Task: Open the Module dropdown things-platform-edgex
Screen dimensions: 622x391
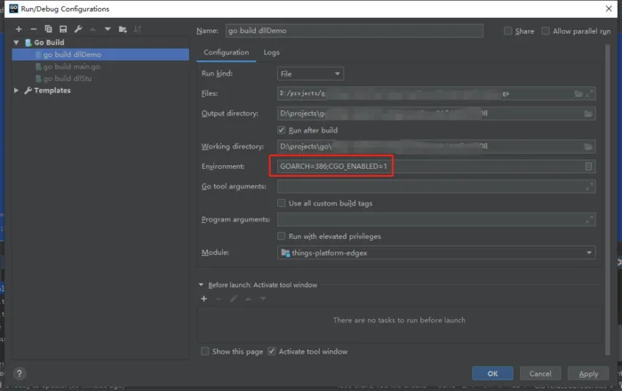Action: click(x=436, y=252)
